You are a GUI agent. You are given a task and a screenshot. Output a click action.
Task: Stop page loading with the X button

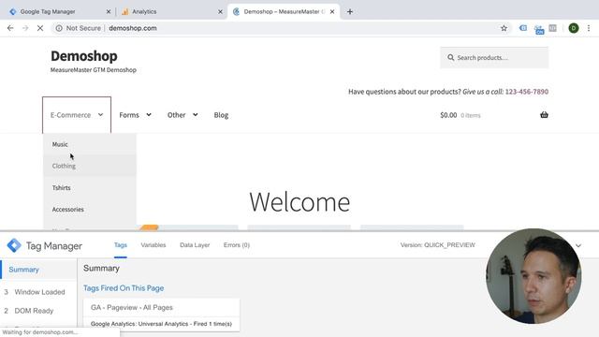point(40,28)
